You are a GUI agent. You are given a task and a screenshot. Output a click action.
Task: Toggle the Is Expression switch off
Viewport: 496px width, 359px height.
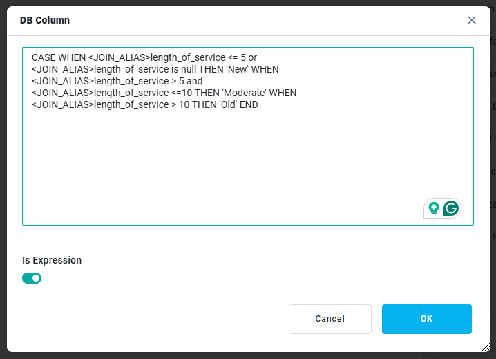(x=32, y=278)
